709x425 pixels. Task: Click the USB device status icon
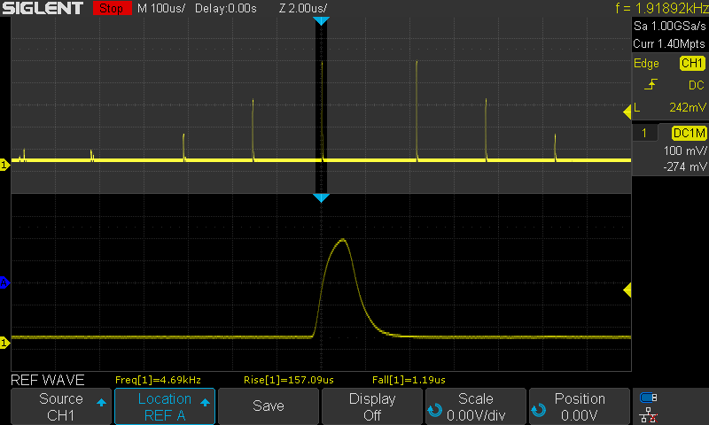649,398
